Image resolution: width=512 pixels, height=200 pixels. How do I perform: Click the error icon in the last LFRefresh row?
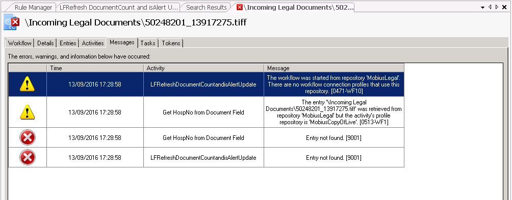[x=28, y=158]
